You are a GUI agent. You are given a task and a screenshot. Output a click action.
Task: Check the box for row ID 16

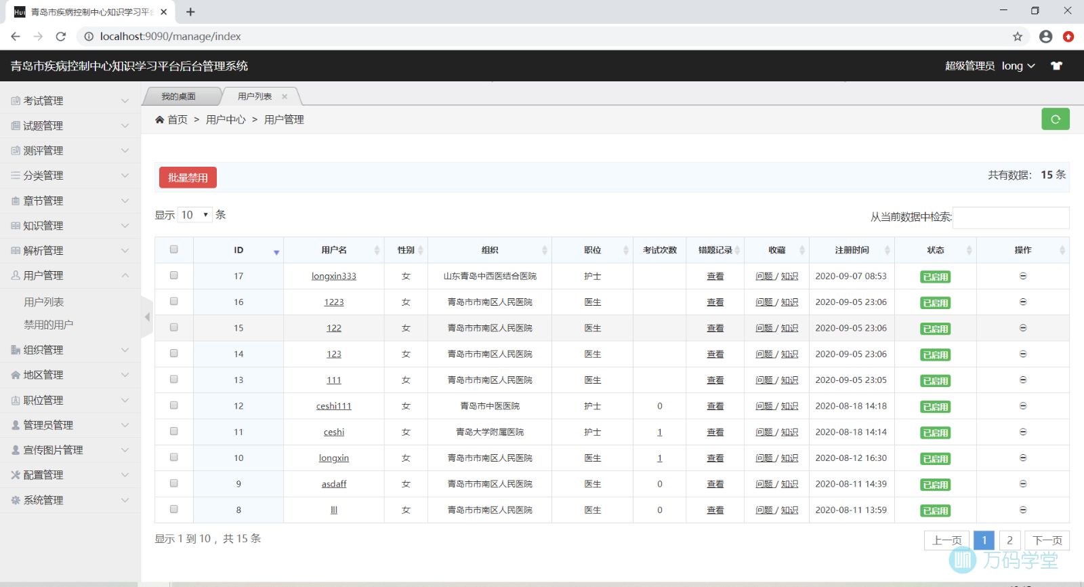[x=174, y=301]
